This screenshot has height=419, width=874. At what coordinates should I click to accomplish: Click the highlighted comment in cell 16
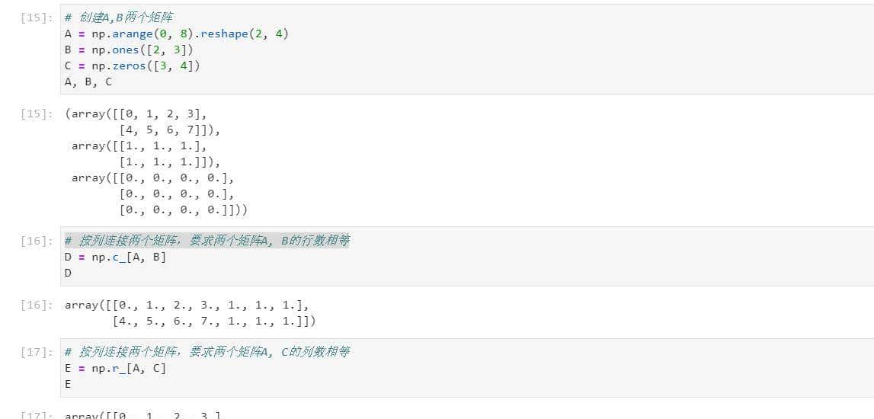207,241
